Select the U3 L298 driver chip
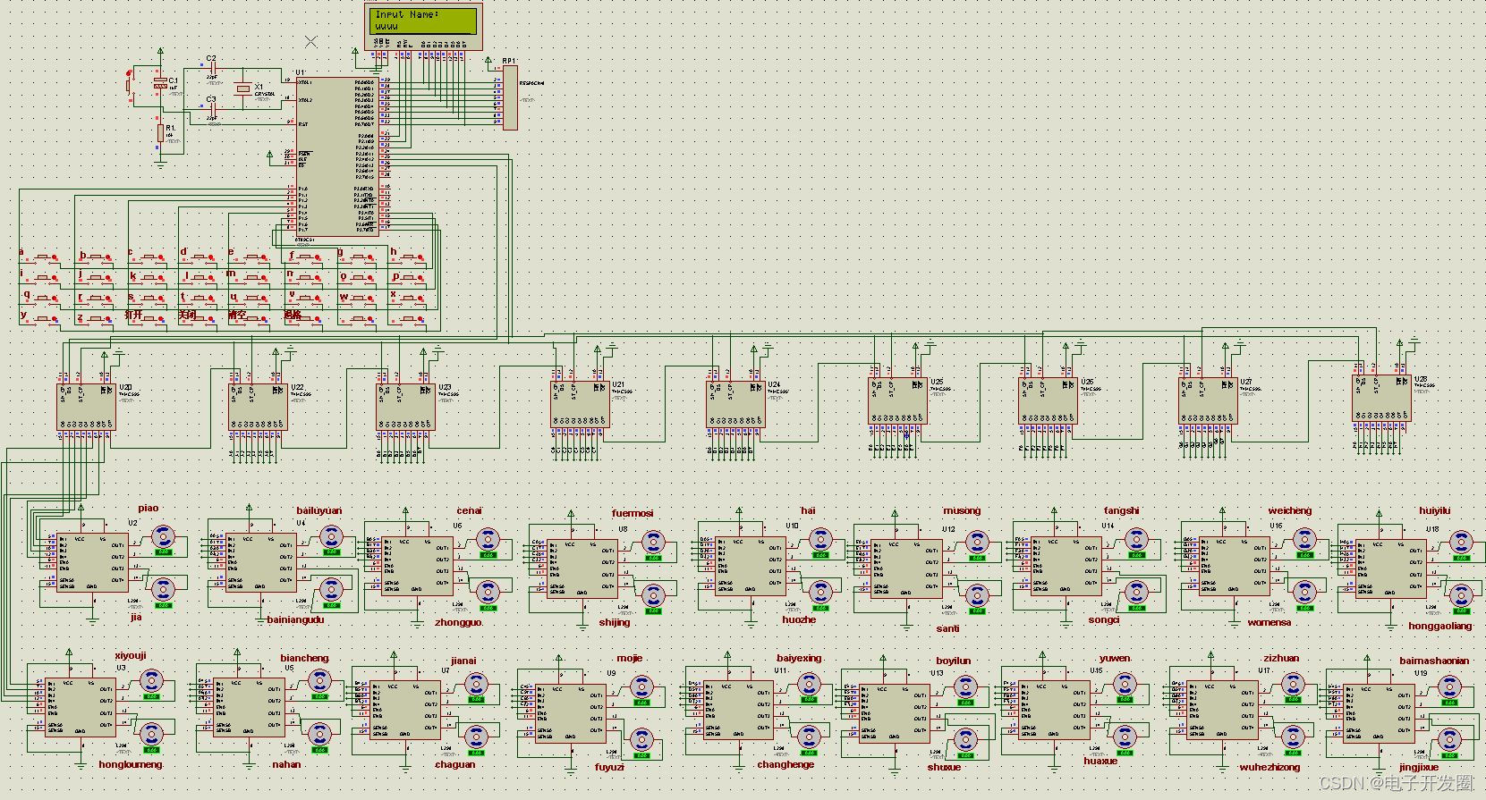1486x800 pixels. (81, 707)
